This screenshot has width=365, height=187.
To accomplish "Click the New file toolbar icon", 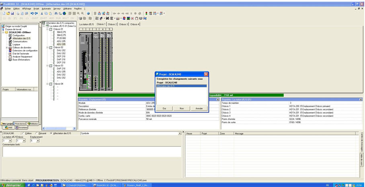I will point(4,14).
